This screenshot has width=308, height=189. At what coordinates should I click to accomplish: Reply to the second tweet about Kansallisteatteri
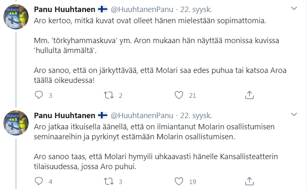[x=39, y=181]
